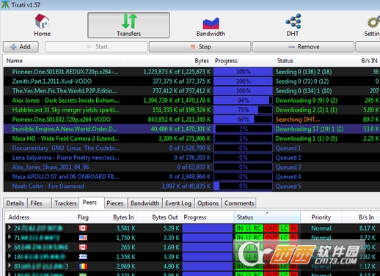Click the 69% progress bar

243,120
